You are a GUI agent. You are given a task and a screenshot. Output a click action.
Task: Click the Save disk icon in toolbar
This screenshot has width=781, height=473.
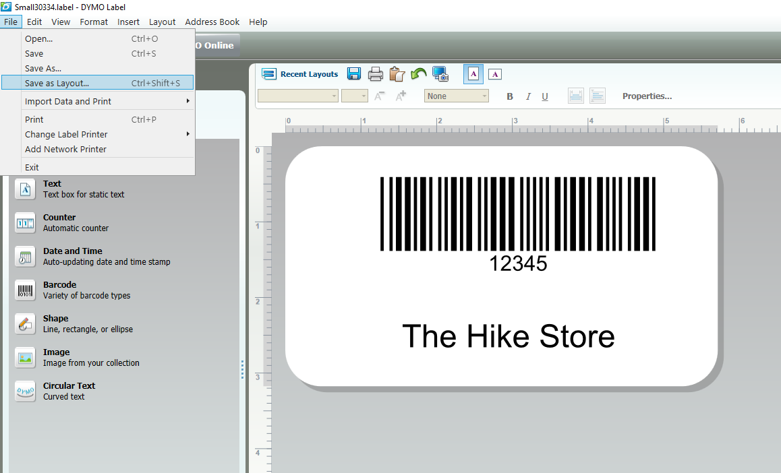tap(353, 74)
